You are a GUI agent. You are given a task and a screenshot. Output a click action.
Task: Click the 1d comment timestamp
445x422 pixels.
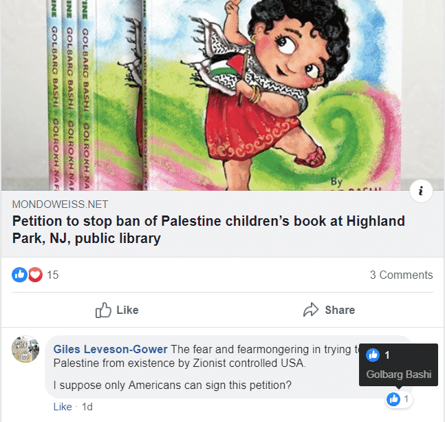87,407
